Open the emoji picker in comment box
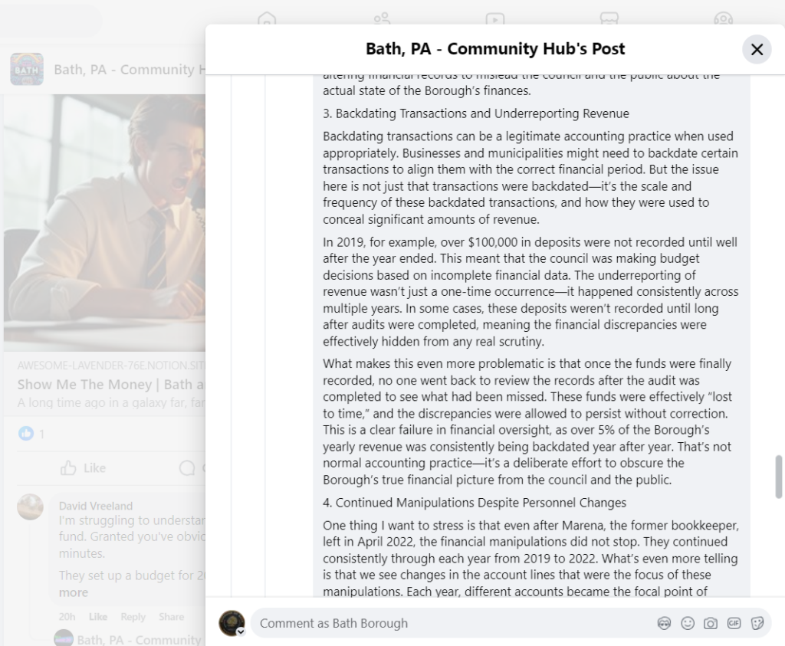The height and width of the screenshot is (646, 785). click(x=688, y=623)
